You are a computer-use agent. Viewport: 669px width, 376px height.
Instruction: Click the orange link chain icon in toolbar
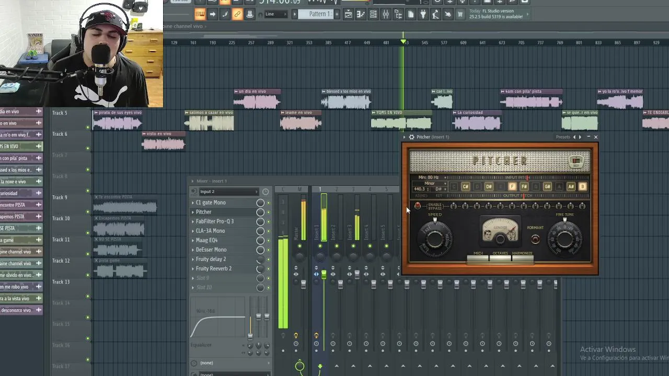[x=237, y=14]
